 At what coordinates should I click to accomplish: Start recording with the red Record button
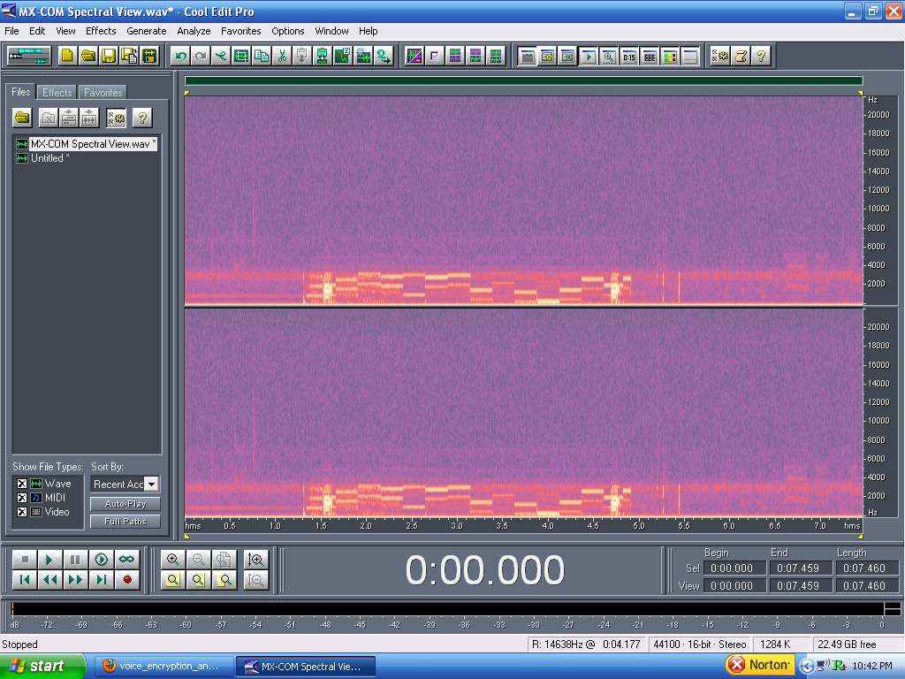pyautogui.click(x=127, y=580)
